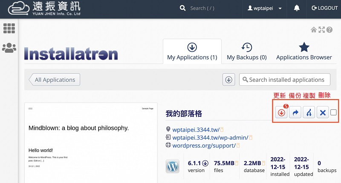Click the search magnifier icon in header
This screenshot has height=183, width=341.
click(x=183, y=8)
